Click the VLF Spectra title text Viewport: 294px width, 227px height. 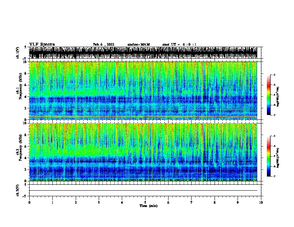42,45
